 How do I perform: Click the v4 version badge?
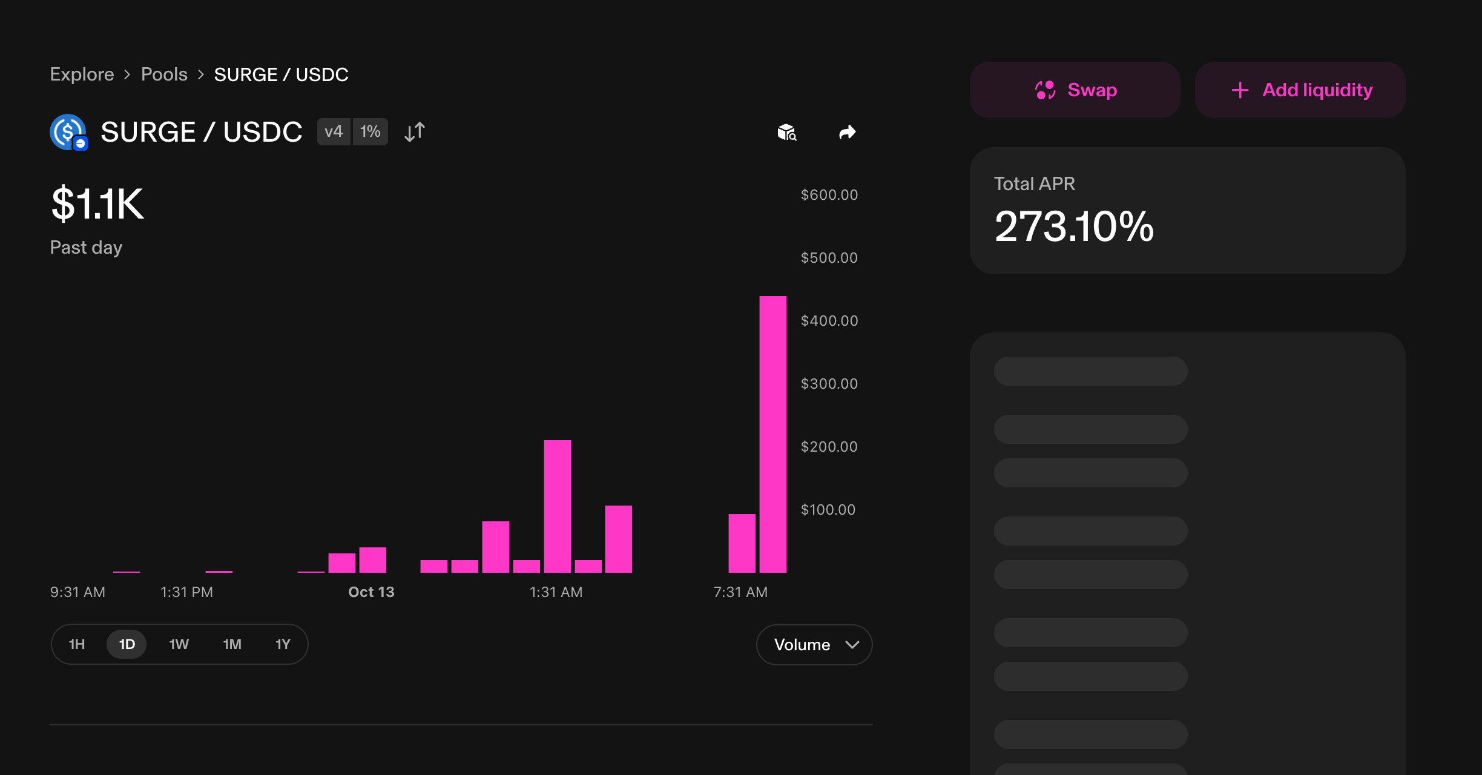(334, 131)
